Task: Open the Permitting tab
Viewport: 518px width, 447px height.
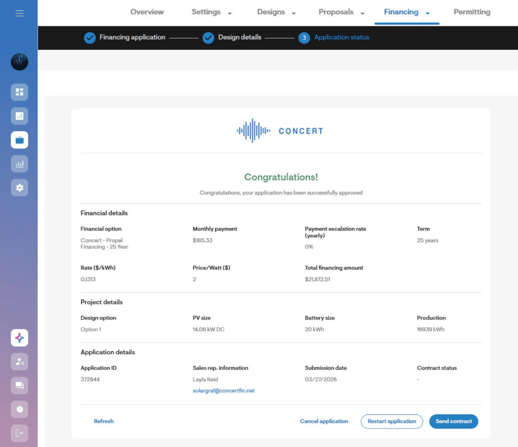Action: pos(472,12)
